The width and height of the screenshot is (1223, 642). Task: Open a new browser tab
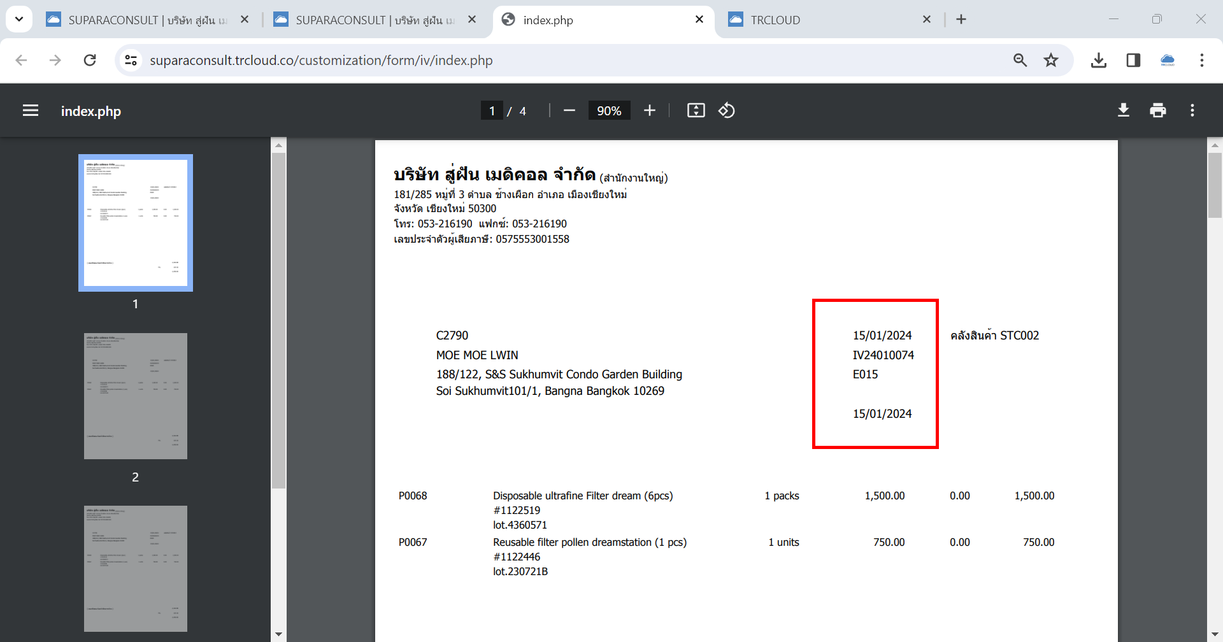[961, 20]
